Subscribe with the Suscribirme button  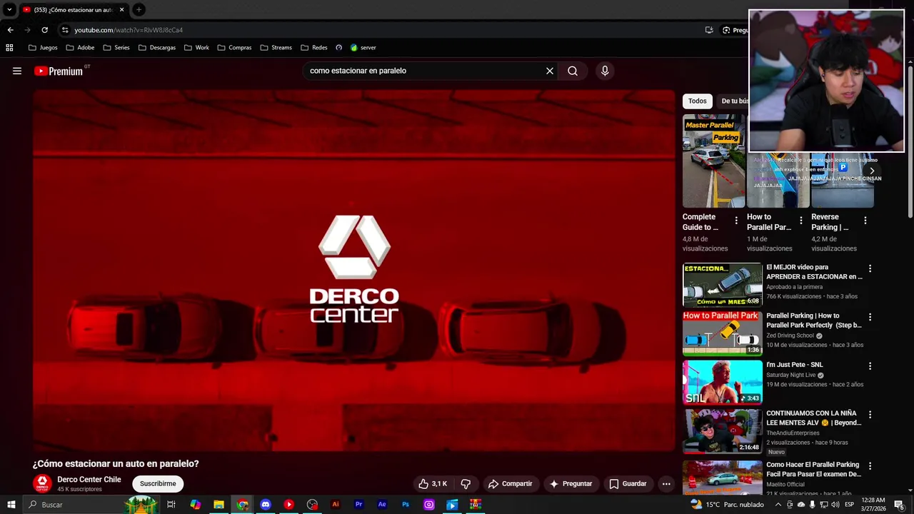coord(158,483)
